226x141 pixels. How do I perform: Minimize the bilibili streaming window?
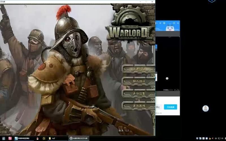pos(170,23)
